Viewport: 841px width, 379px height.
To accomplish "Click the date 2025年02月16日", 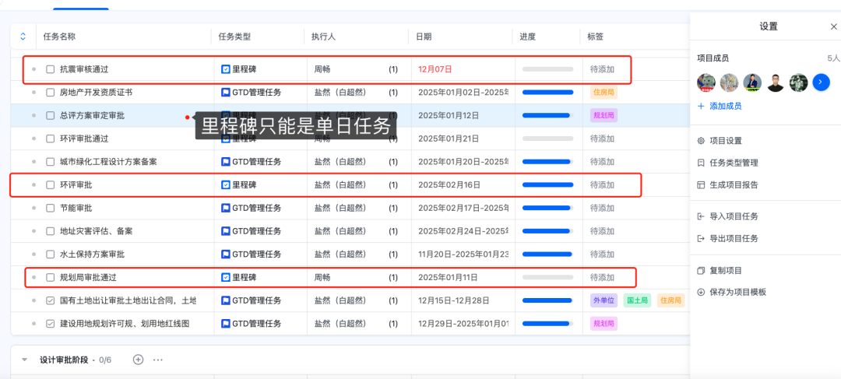I will point(449,185).
